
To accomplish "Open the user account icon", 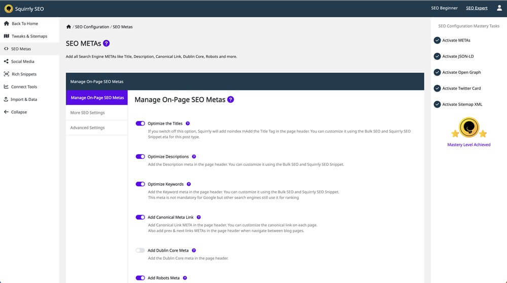I will [499, 8].
